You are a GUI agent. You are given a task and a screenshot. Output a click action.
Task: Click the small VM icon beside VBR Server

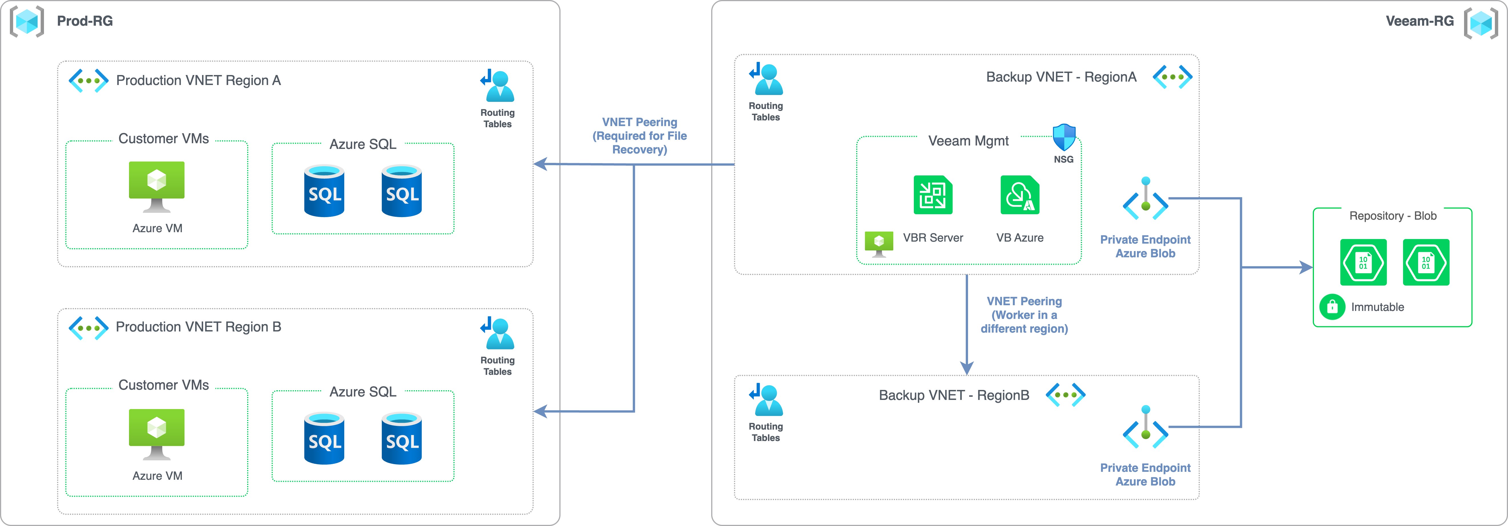tap(879, 244)
